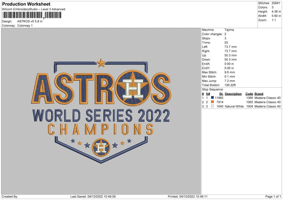Click the 'EndY:' label
The height and width of the screenshot is (200, 283).
[206, 68]
